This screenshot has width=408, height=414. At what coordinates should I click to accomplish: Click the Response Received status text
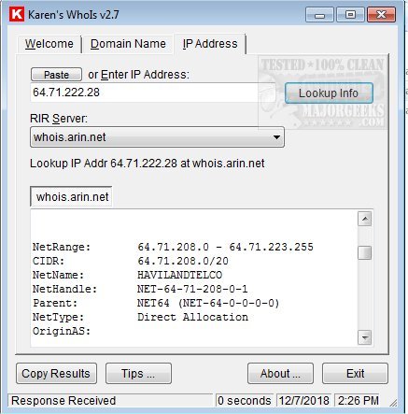[x=63, y=401]
